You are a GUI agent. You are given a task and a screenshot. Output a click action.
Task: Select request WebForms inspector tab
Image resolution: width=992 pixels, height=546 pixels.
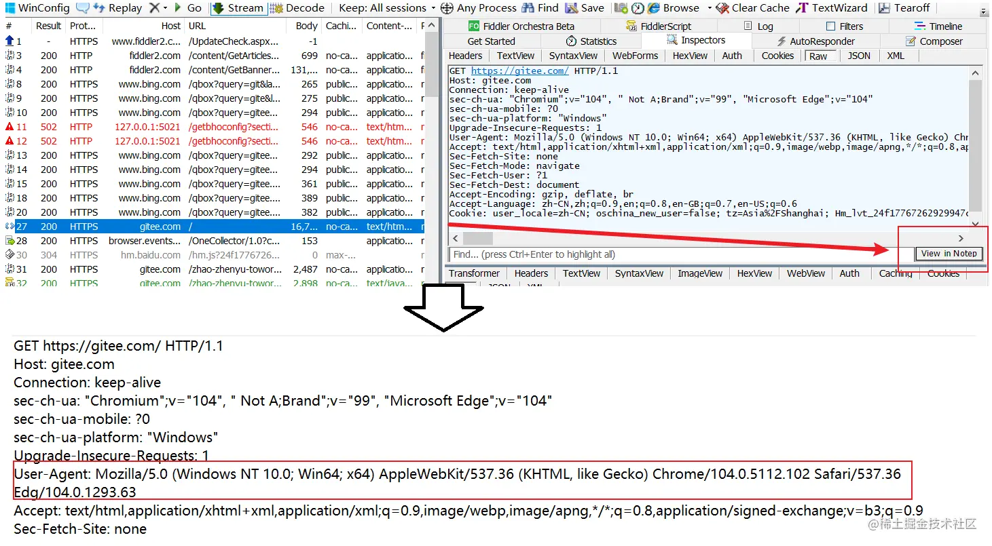coord(635,56)
